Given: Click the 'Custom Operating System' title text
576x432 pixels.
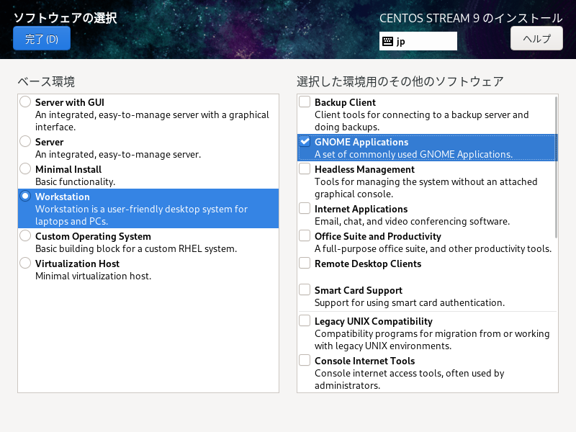Looking at the screenshot, I should pyautogui.click(x=94, y=237).
